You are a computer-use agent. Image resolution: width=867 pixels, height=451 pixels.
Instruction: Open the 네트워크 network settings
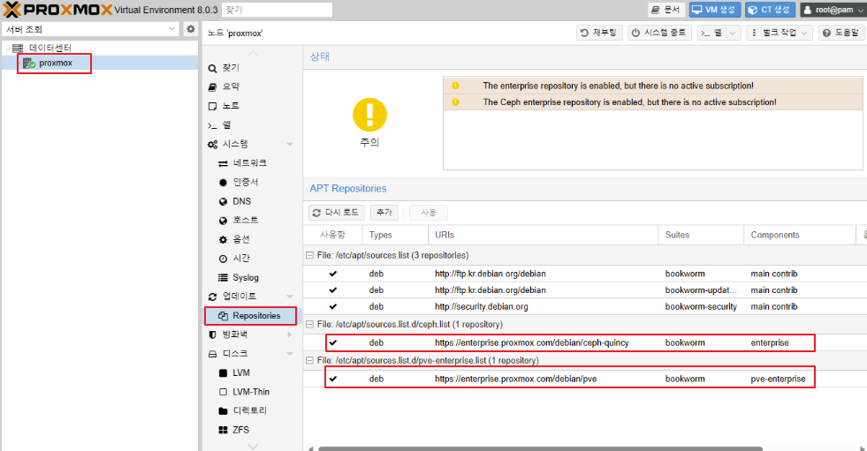point(252,163)
